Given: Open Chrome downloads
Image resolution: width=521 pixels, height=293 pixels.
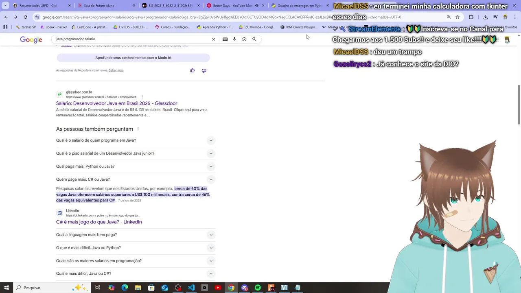Looking at the screenshot, I should click(x=486, y=17).
